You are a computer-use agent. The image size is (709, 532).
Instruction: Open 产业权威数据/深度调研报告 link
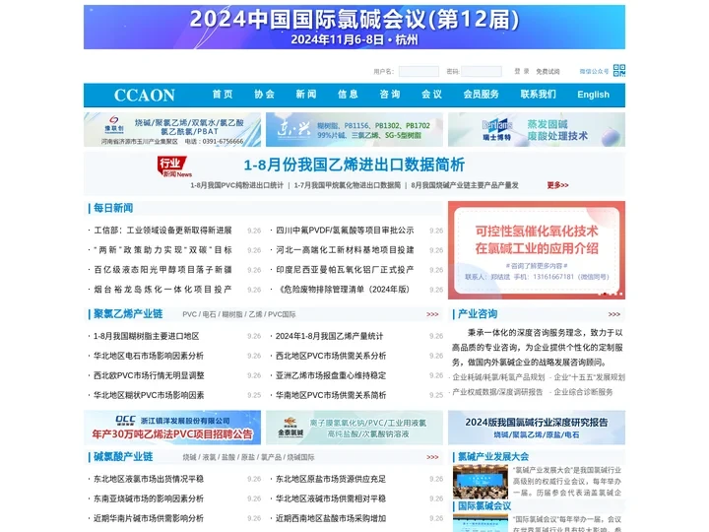coord(497,392)
